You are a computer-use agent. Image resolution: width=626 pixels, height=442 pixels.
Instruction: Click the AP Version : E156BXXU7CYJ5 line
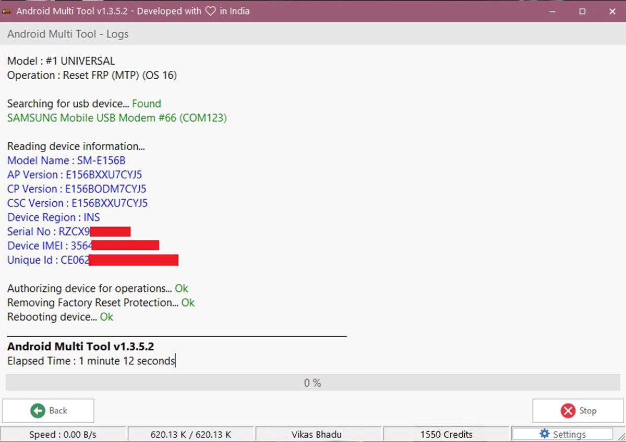click(75, 175)
